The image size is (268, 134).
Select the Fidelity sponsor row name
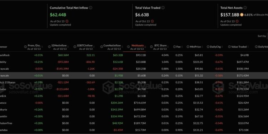coord(3,62)
